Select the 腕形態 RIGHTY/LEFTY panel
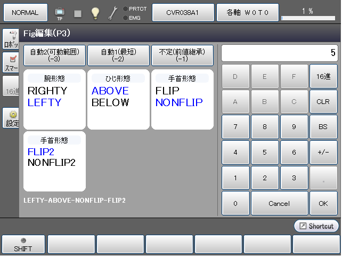The width and height of the screenshot is (342, 256). [x=54, y=99]
